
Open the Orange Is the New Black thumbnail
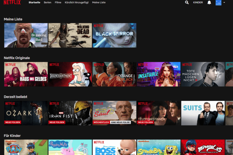(114, 74)
